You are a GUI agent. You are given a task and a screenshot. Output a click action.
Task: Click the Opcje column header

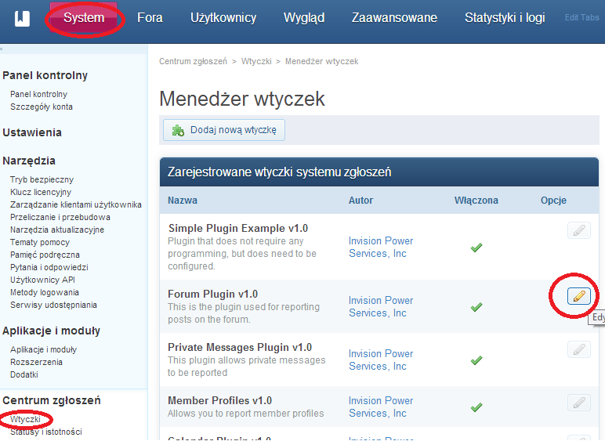coord(553,201)
